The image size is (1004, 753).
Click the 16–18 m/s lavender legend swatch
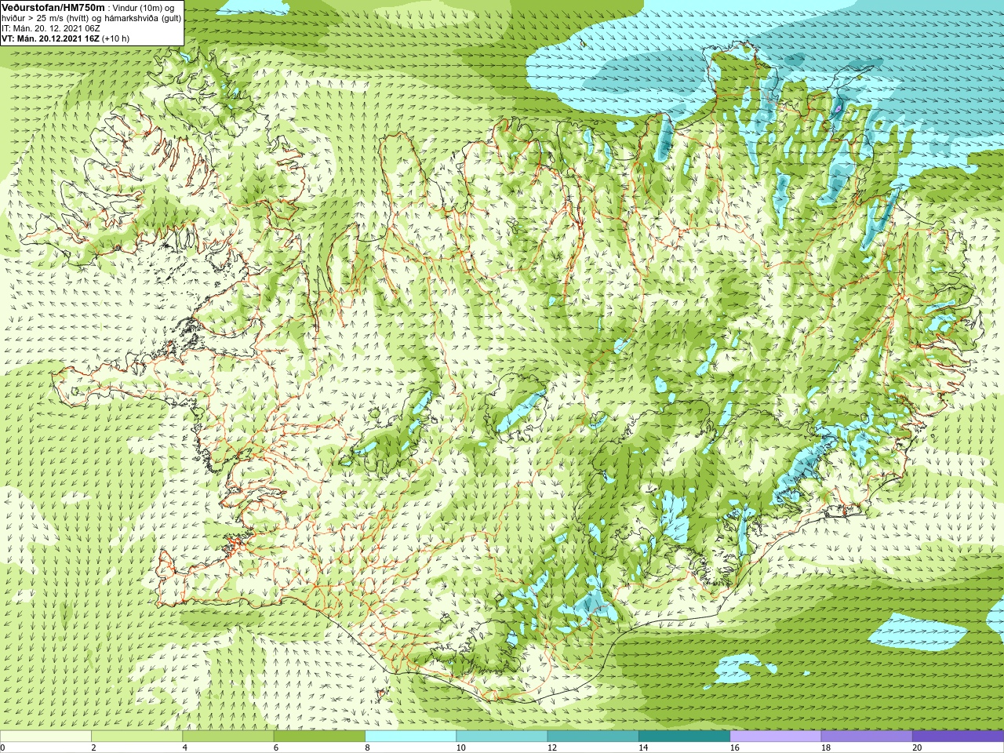[x=776, y=736]
